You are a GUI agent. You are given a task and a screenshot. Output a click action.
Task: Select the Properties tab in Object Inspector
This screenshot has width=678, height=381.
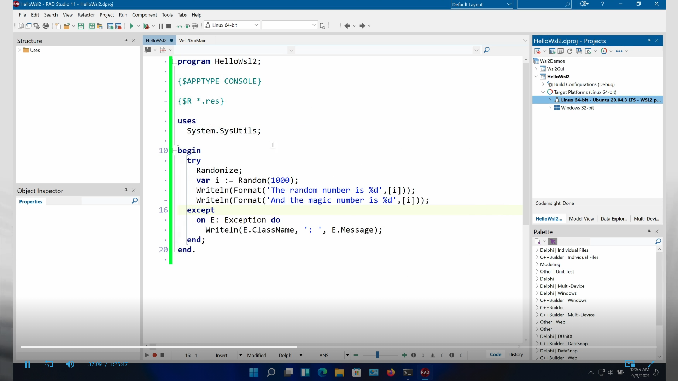31,201
